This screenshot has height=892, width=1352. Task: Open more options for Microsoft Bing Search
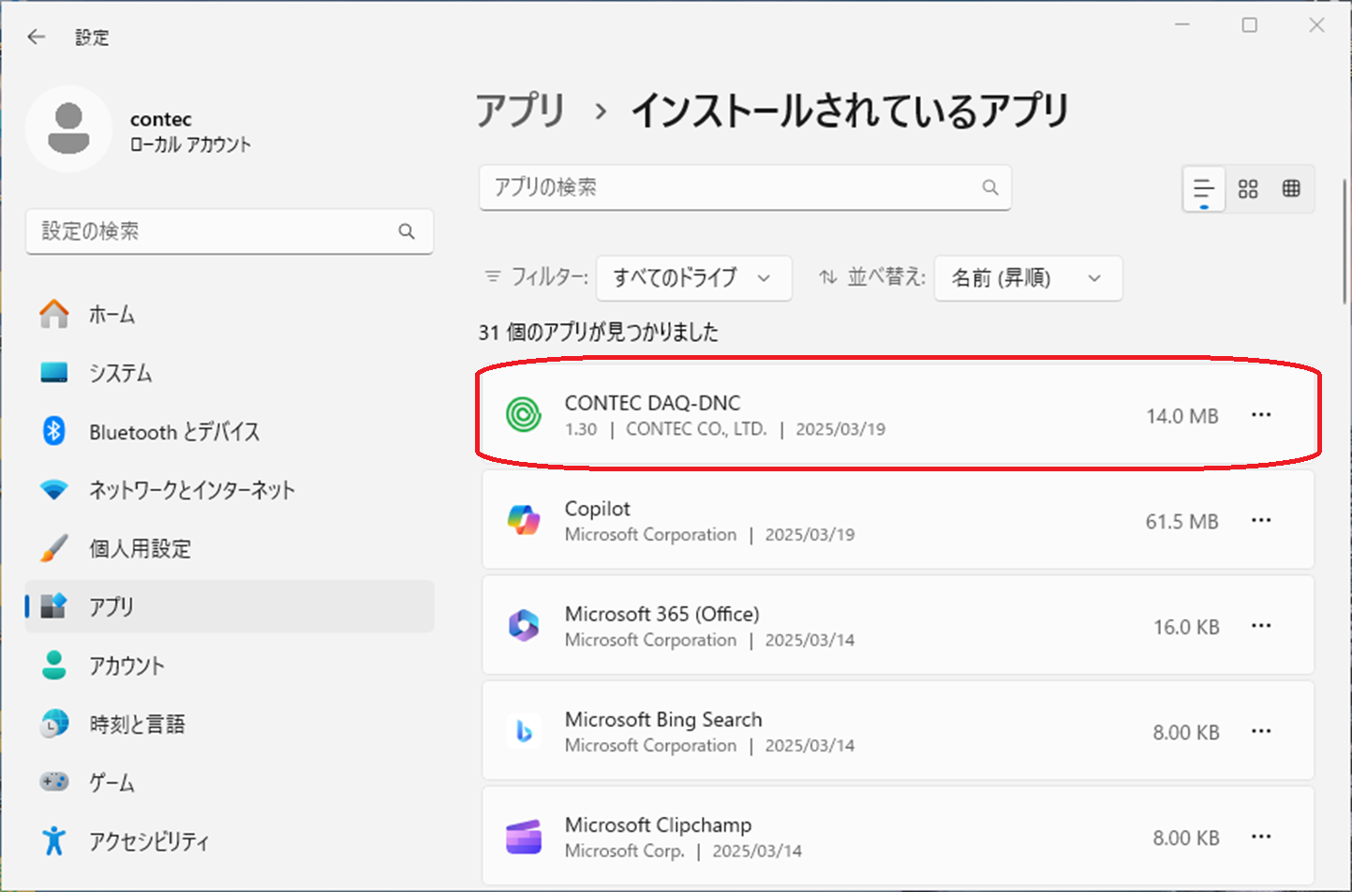1261,731
